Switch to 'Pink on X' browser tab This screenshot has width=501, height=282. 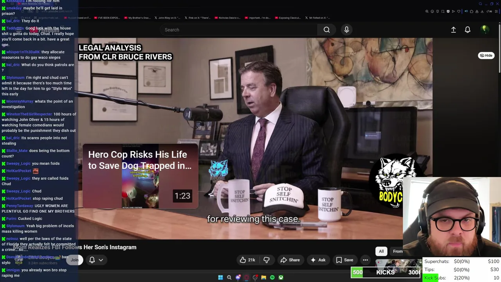pos(197,18)
